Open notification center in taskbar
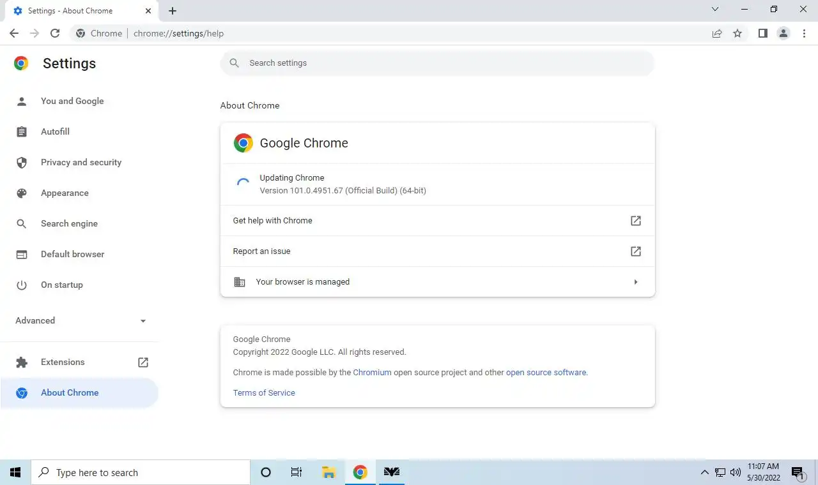This screenshot has width=818, height=485. (x=798, y=472)
